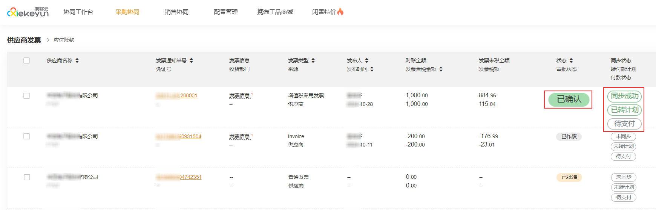
Task: Check the first invoice row checkbox
Action: pyautogui.click(x=26, y=96)
